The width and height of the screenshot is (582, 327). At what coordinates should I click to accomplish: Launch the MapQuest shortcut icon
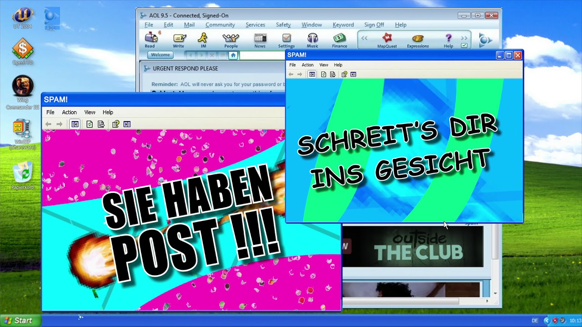click(x=387, y=40)
